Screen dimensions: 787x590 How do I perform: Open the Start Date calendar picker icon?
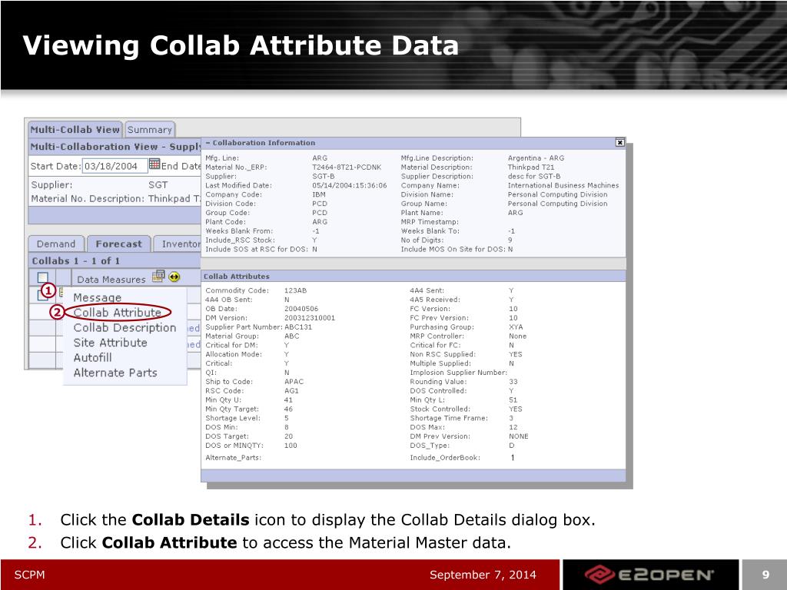(x=154, y=164)
